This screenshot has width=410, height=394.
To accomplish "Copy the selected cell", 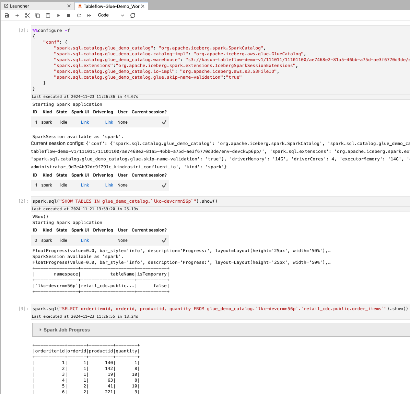I will pyautogui.click(x=38, y=15).
